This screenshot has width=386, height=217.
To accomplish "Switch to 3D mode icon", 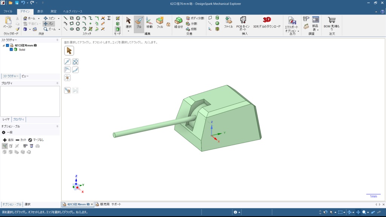I will pyautogui.click(x=118, y=29).
